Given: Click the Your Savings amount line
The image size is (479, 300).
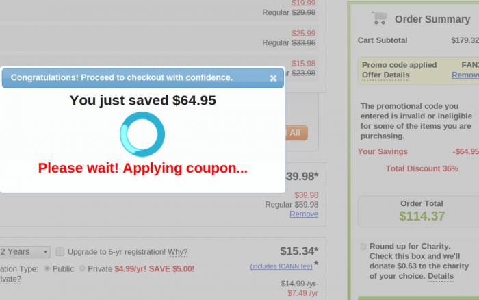Looking at the screenshot, I should coord(418,151).
